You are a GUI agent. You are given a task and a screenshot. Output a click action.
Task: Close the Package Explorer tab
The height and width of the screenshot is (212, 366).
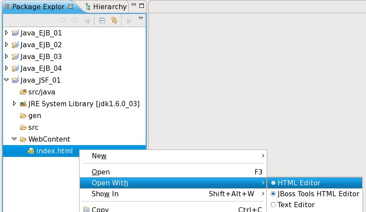(71, 7)
